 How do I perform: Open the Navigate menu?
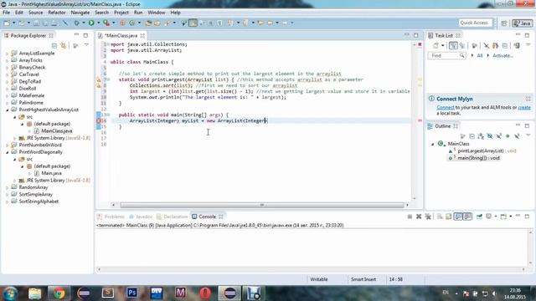80,13
